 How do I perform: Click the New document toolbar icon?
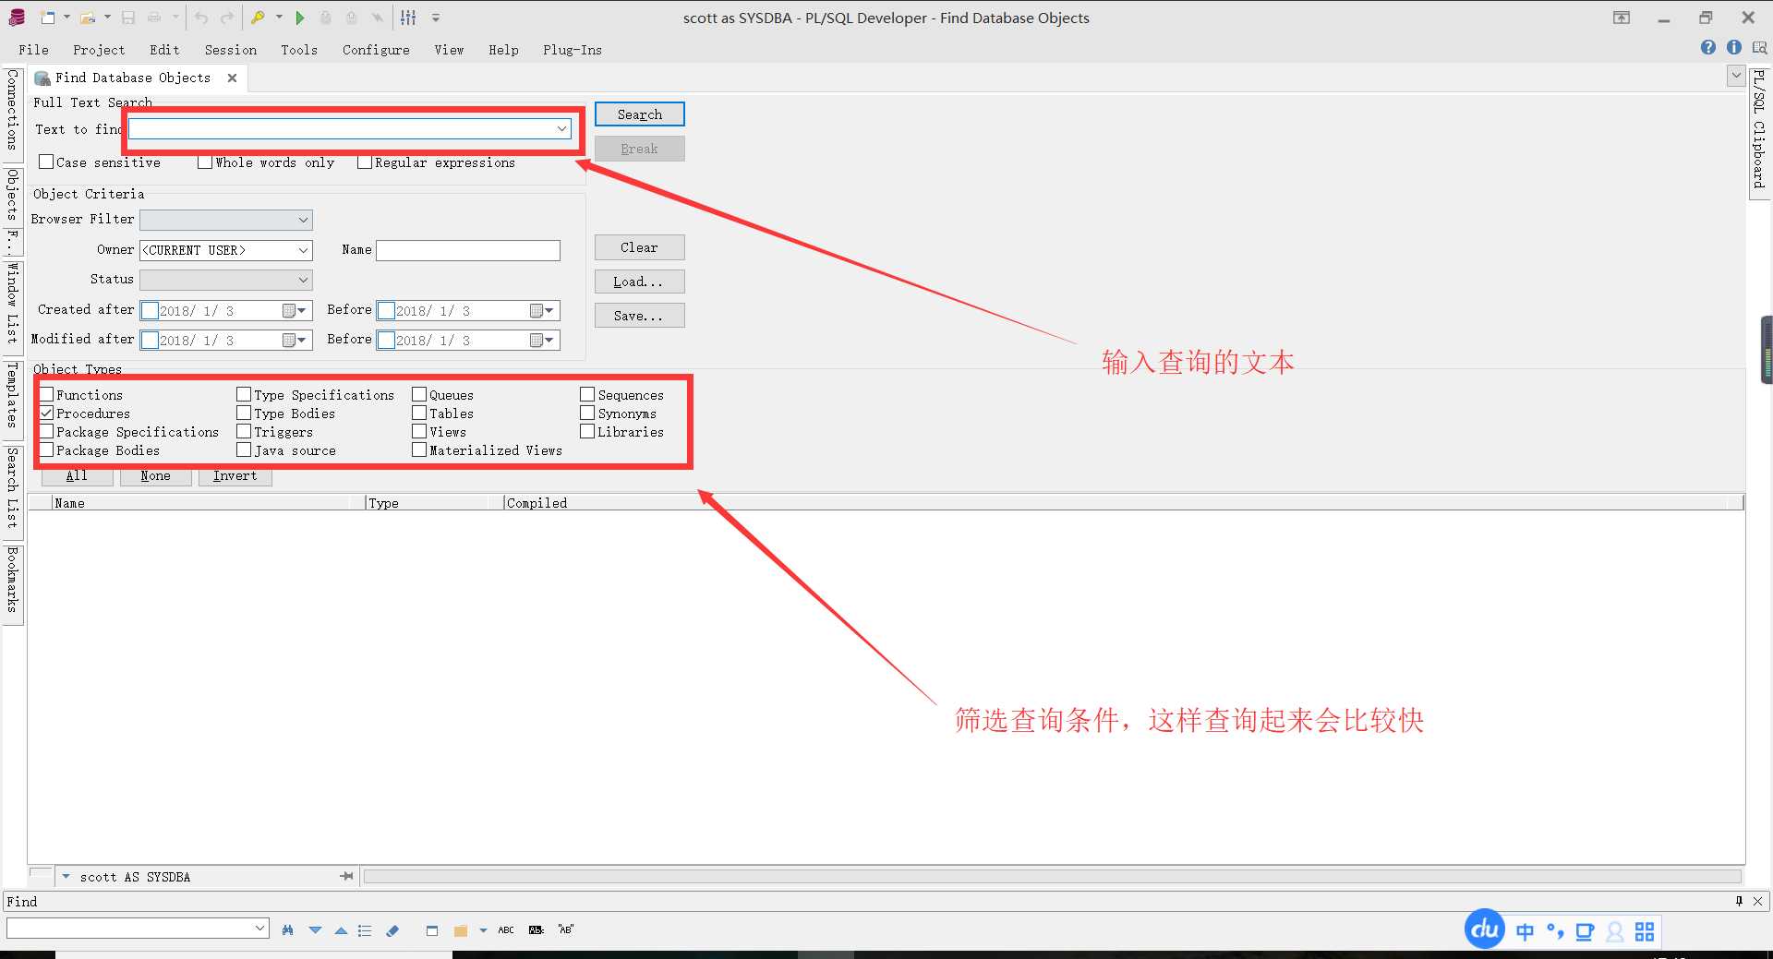(48, 18)
